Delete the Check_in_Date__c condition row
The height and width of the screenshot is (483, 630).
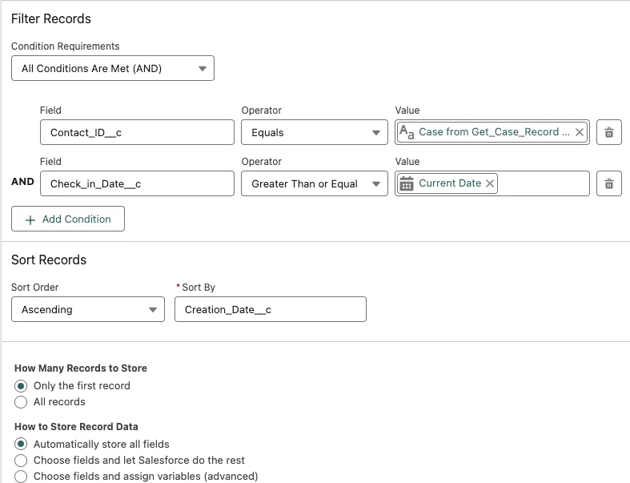tap(608, 183)
